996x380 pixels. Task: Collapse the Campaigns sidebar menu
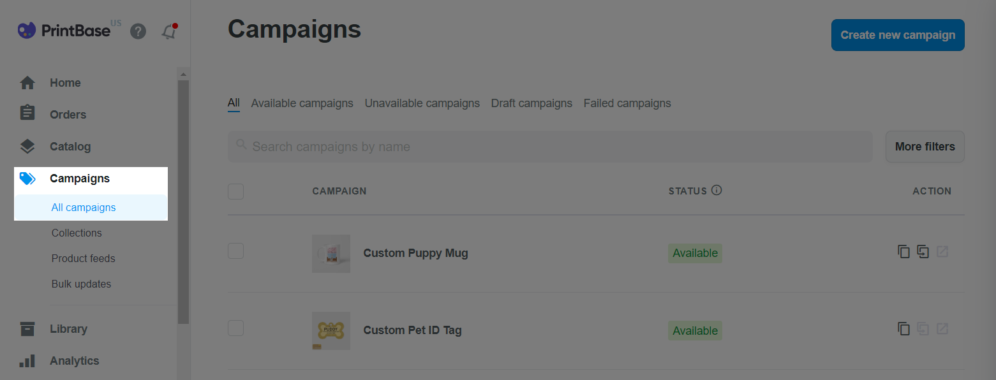[80, 179]
